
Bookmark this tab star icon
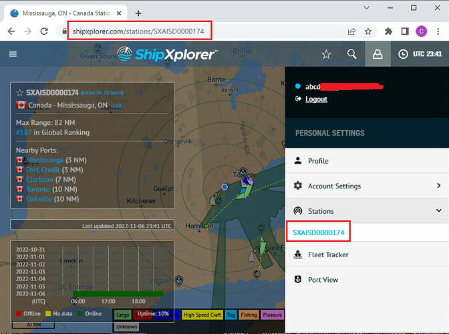click(x=368, y=31)
